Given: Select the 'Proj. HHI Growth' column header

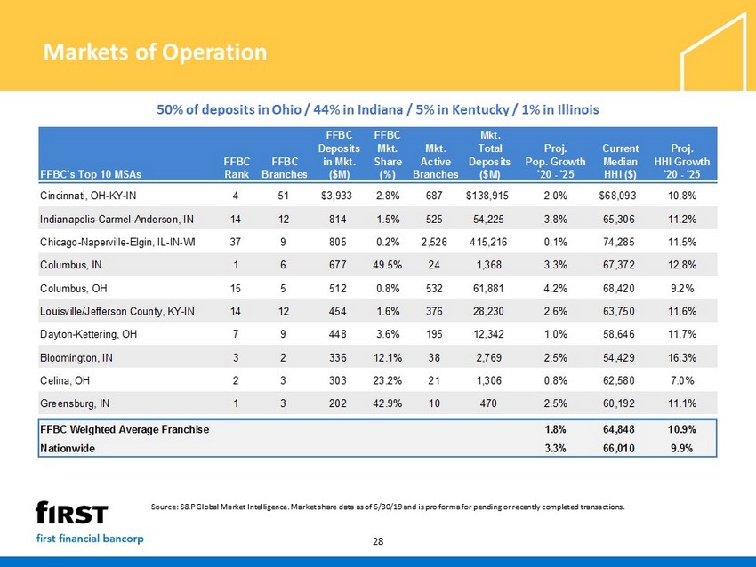Looking at the screenshot, I should [x=682, y=162].
